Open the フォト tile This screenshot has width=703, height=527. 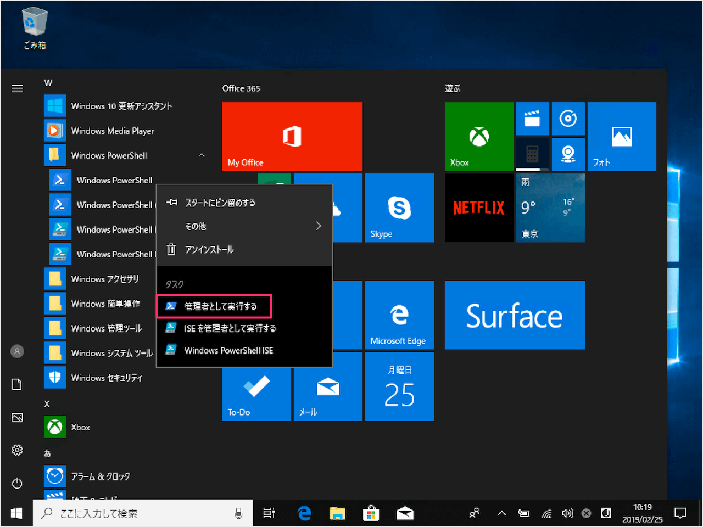[622, 136]
